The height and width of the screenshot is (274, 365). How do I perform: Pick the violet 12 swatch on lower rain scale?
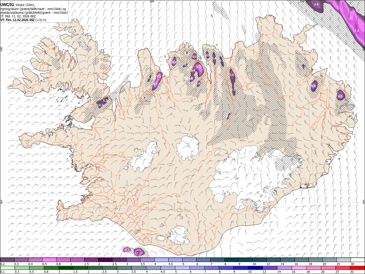pos(269,268)
